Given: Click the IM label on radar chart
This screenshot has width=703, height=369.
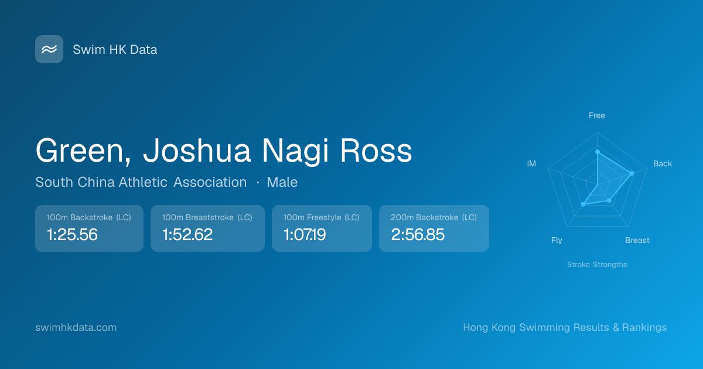Looking at the screenshot, I should point(531,163).
